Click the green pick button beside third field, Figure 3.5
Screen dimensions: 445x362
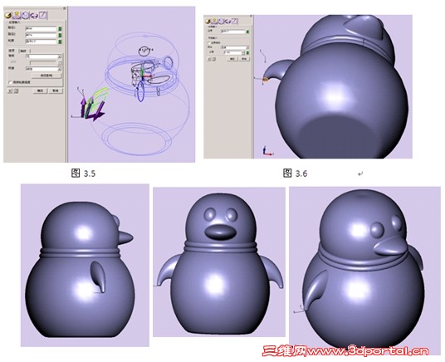pos(60,42)
